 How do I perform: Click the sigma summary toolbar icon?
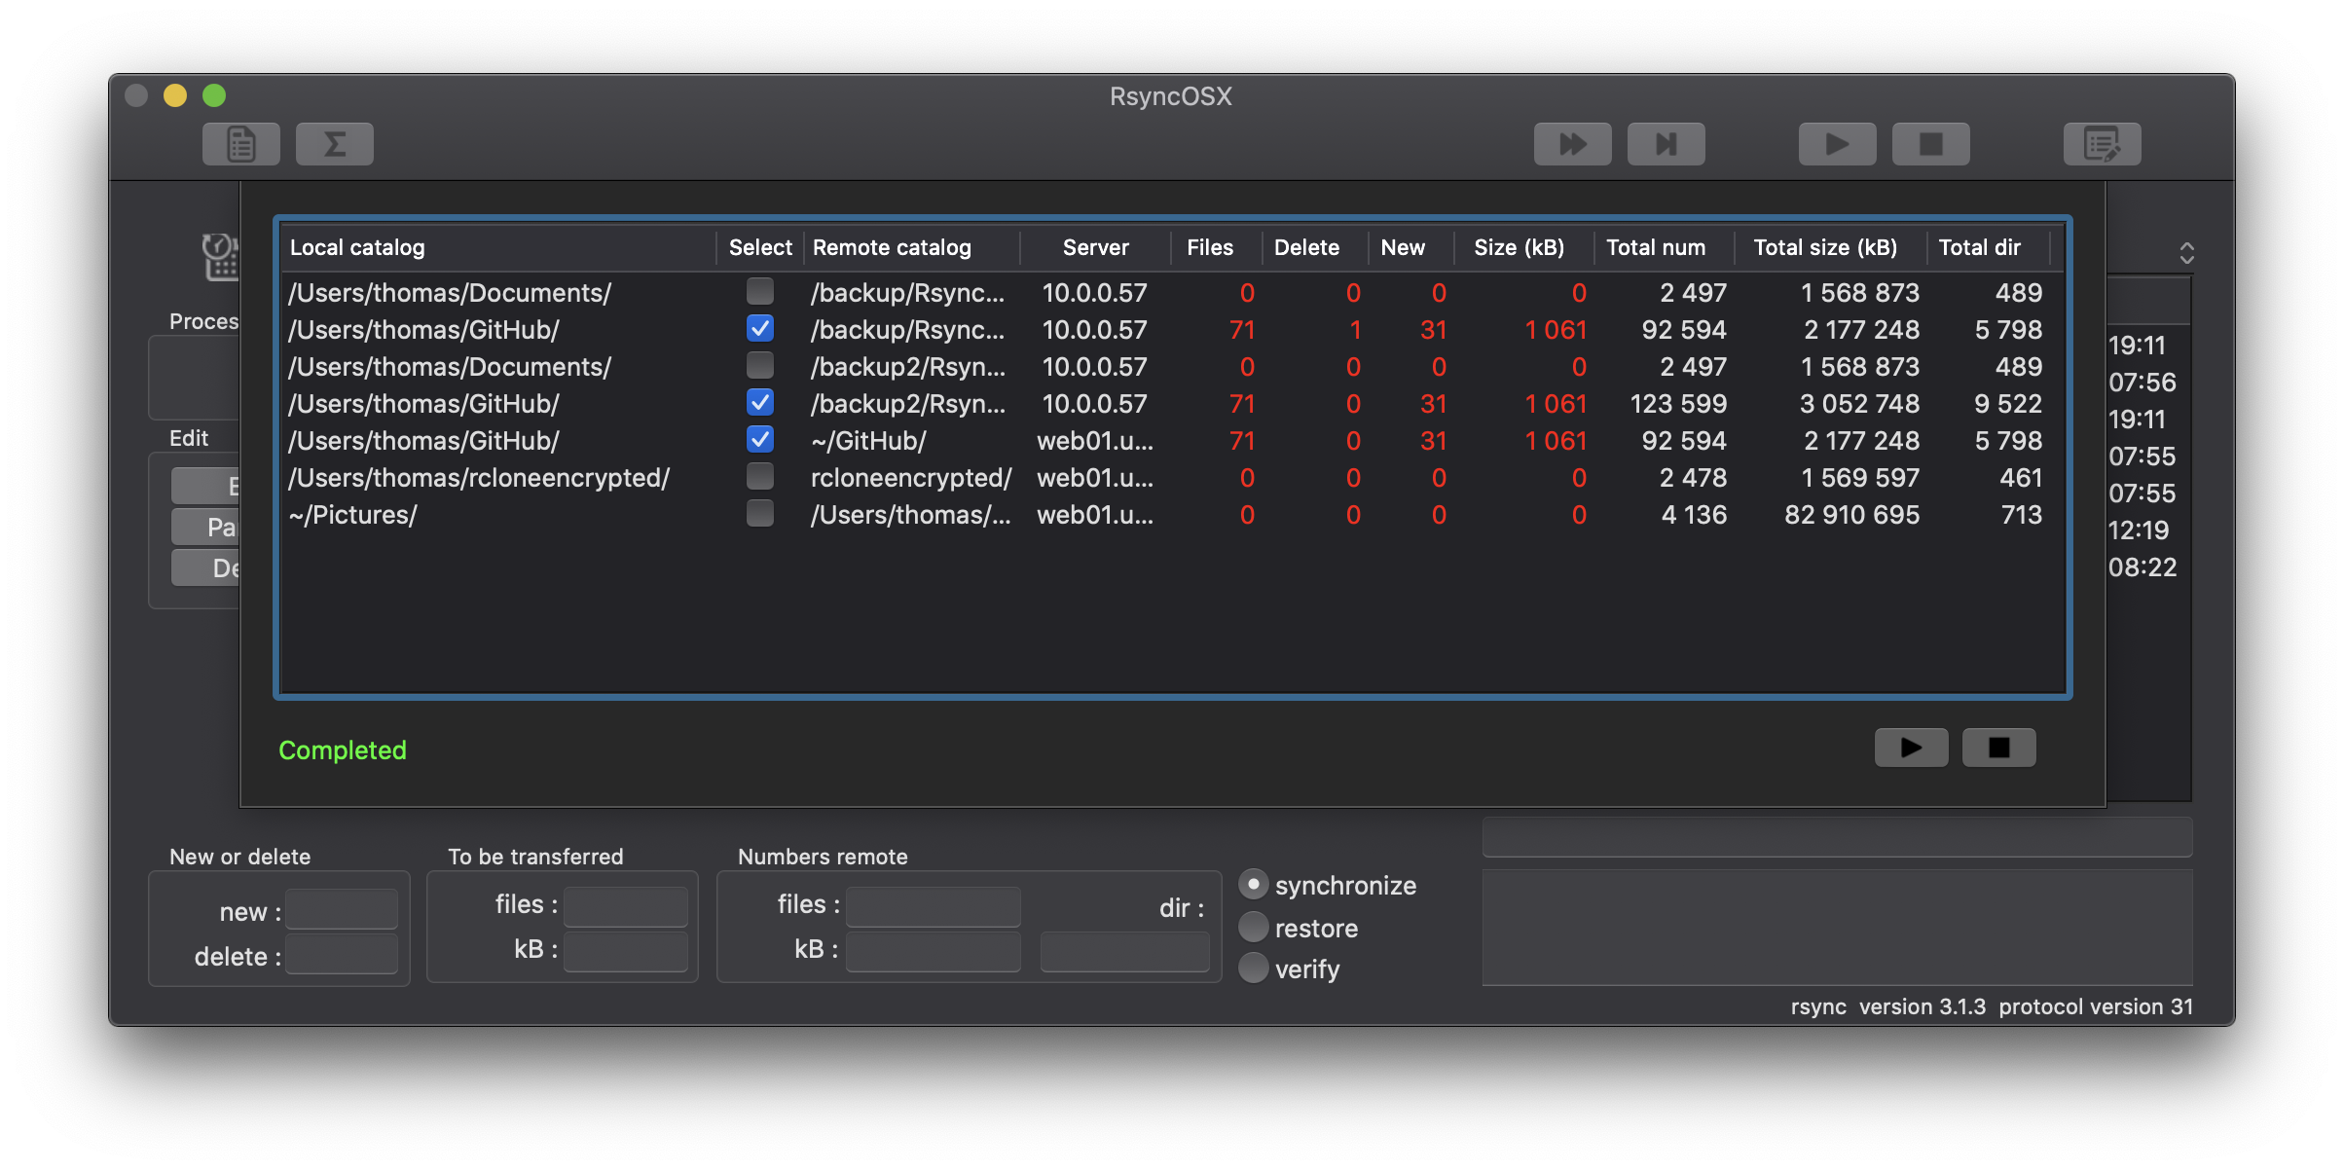coord(334,144)
